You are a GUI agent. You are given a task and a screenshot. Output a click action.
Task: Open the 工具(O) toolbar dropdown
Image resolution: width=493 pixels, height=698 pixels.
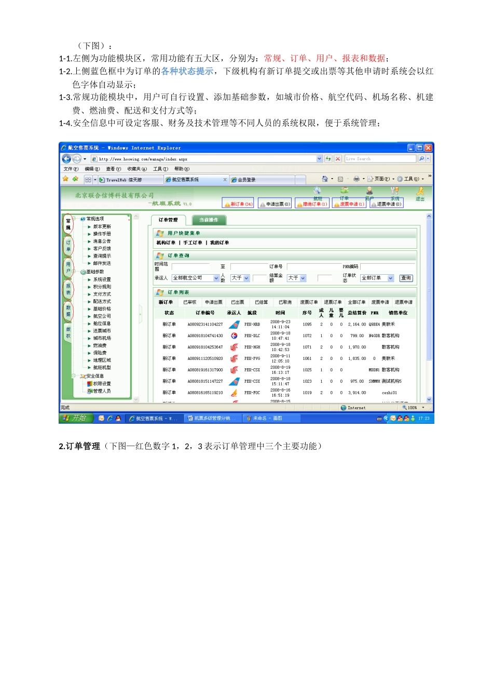410,179
